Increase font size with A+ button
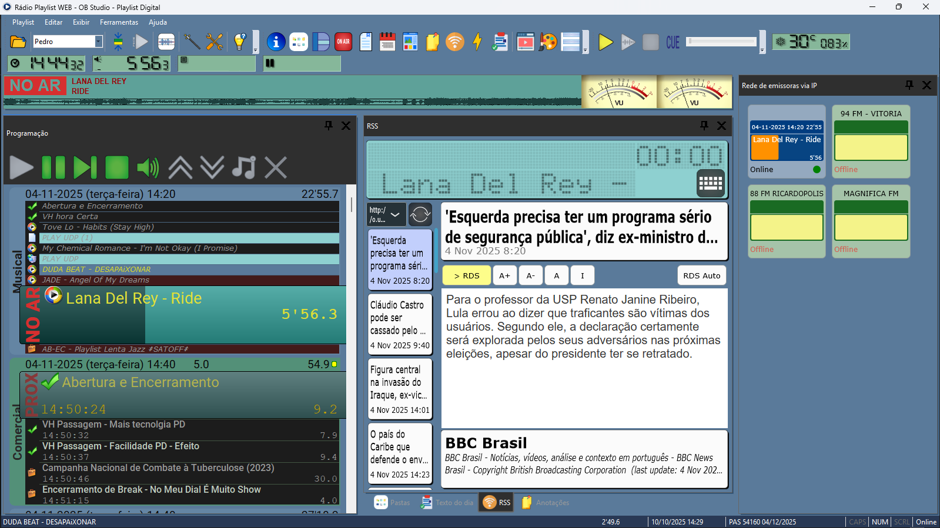The width and height of the screenshot is (940, 528). tap(504, 275)
